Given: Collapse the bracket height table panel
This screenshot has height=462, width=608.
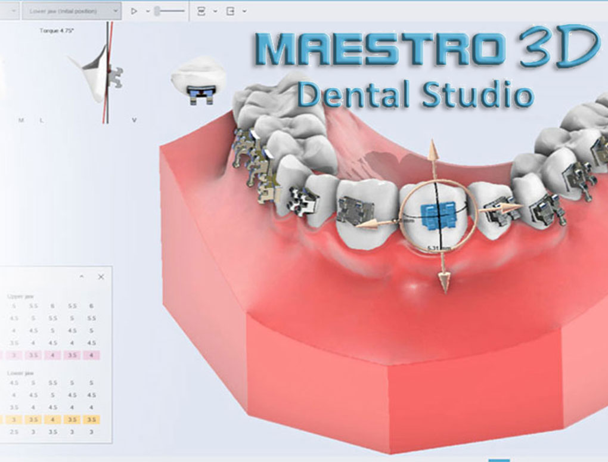Looking at the screenshot, I should coord(82,277).
